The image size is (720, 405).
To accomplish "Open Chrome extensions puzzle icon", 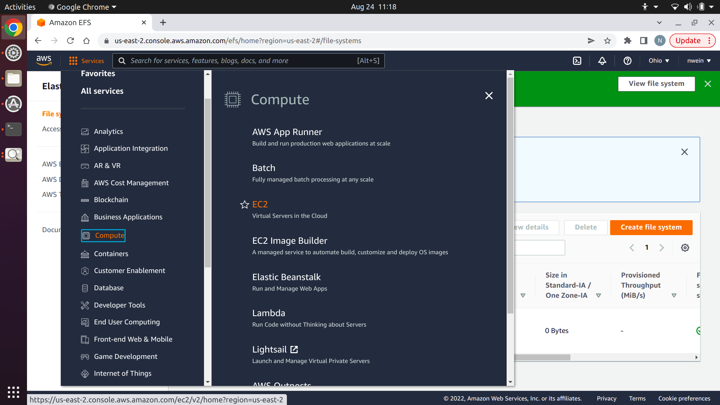I will [x=627, y=40].
